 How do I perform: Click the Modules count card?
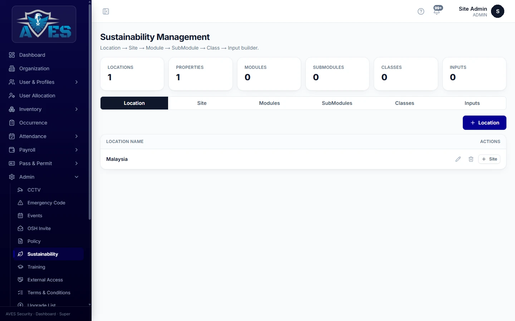click(269, 74)
